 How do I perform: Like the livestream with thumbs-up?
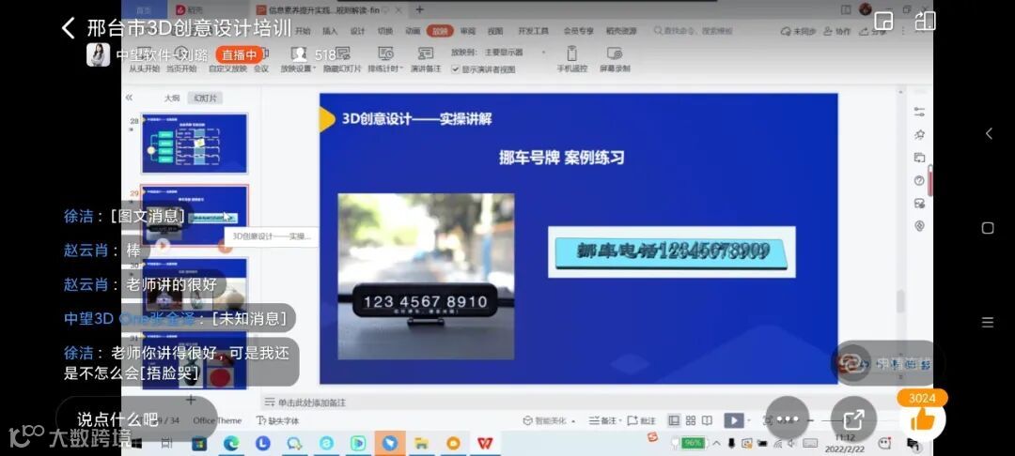pos(923,419)
